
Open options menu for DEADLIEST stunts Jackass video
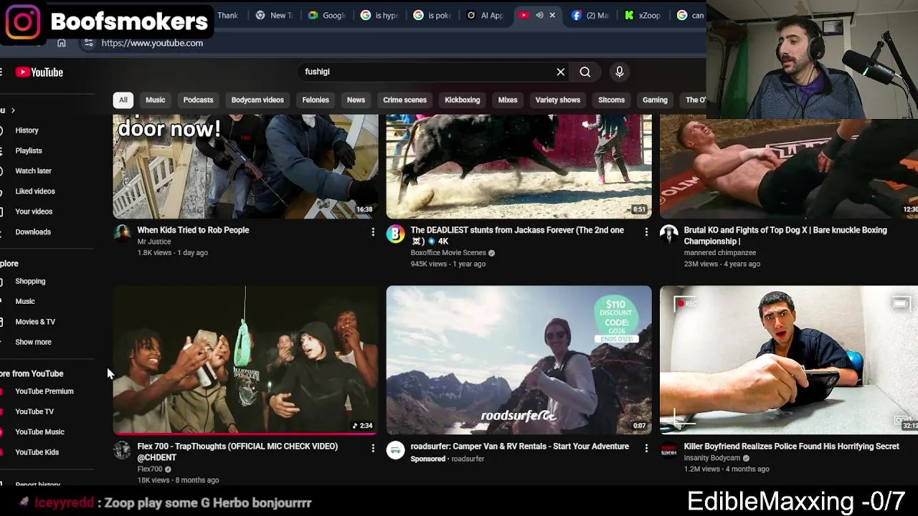646,232
